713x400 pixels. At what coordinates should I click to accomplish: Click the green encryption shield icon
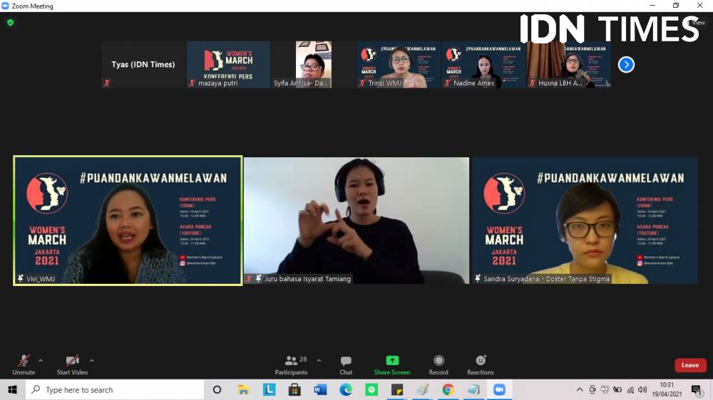pos(11,22)
